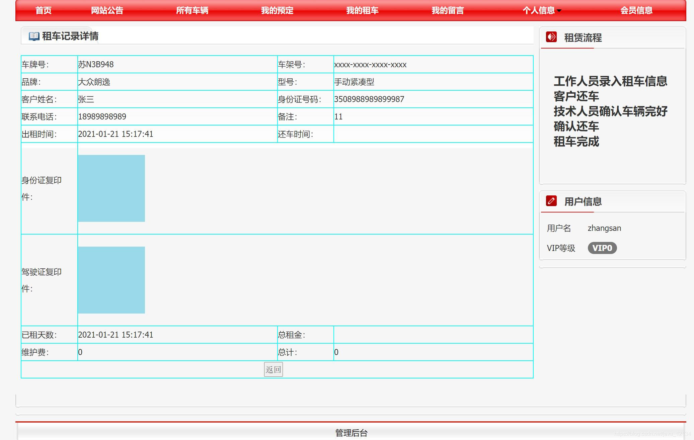Click the 车架号 label cell
Viewport: 694px width, 440px height.
(305, 64)
